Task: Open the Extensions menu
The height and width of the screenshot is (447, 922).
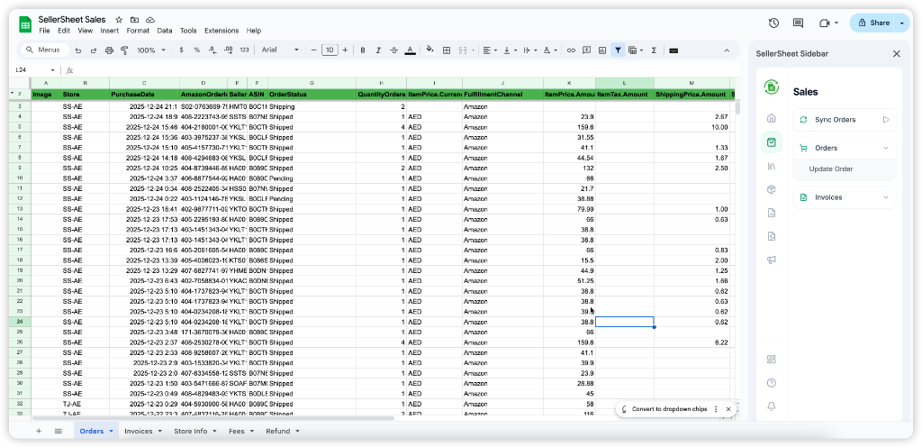Action: [221, 31]
